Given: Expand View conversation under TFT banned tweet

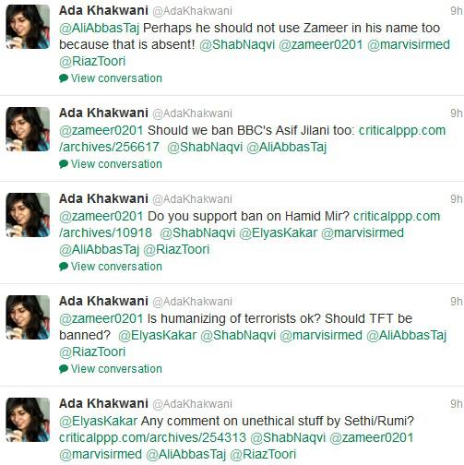Looking at the screenshot, I should [x=116, y=369].
